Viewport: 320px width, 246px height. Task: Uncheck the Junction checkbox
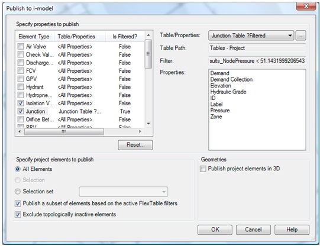[21, 111]
